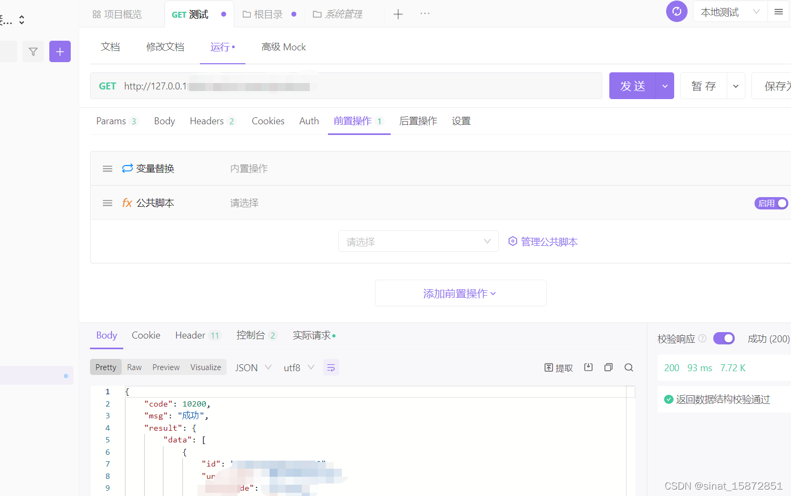Click the help icon next to 校验响应
791x496 pixels.
point(702,338)
